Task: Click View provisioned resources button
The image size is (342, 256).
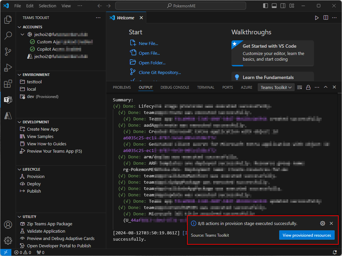Action: (307, 235)
